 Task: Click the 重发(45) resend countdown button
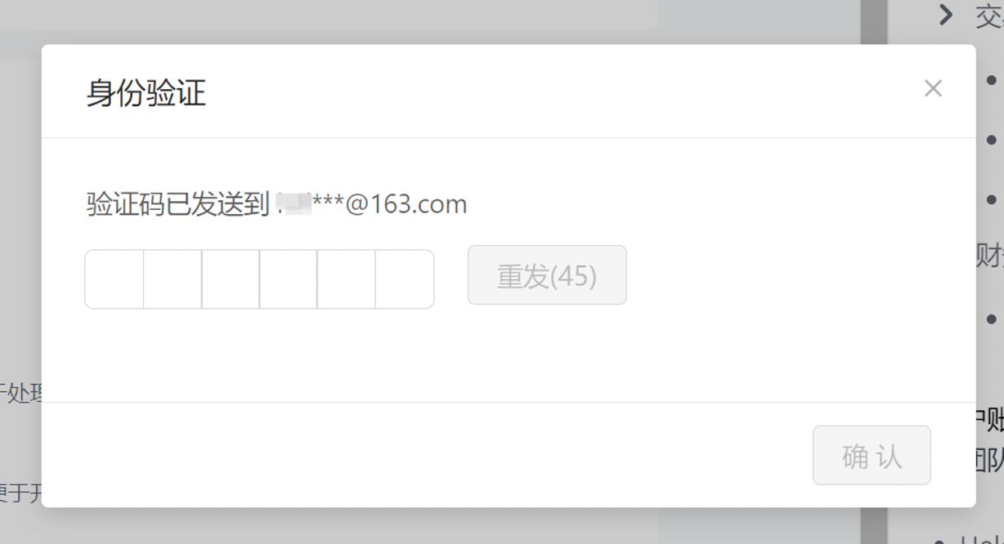(x=547, y=275)
